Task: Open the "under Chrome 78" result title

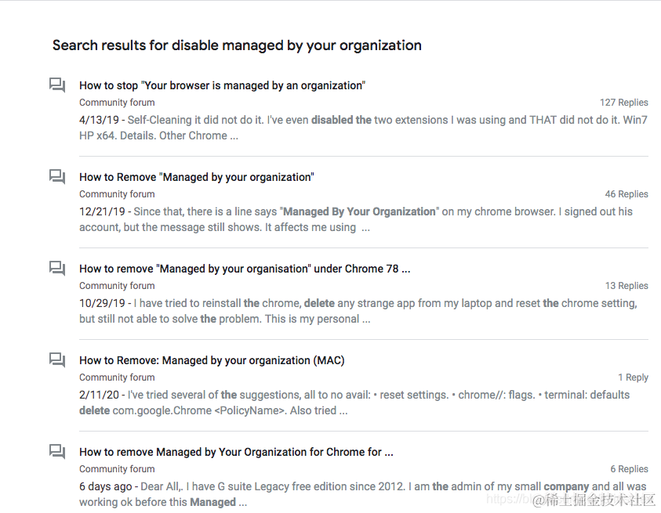Action: pos(245,269)
